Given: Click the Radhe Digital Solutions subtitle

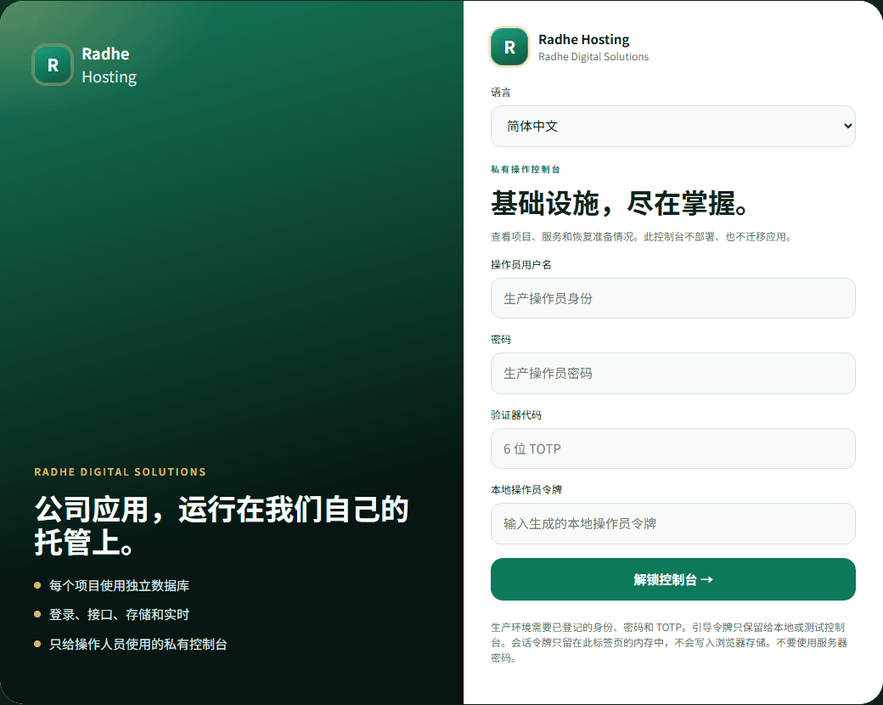Looking at the screenshot, I should 593,56.
